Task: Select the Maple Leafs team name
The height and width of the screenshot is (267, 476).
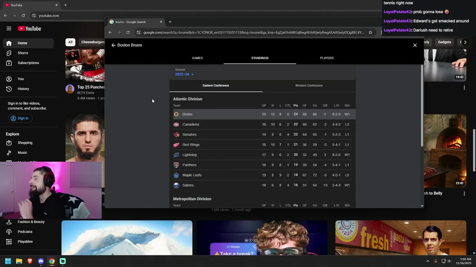Action: [192, 175]
